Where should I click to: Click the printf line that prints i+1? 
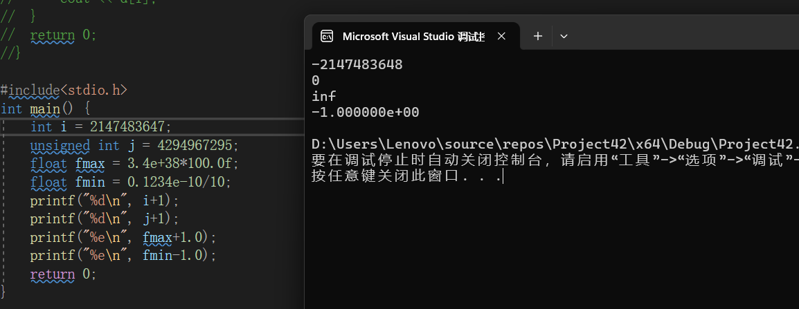click(104, 200)
